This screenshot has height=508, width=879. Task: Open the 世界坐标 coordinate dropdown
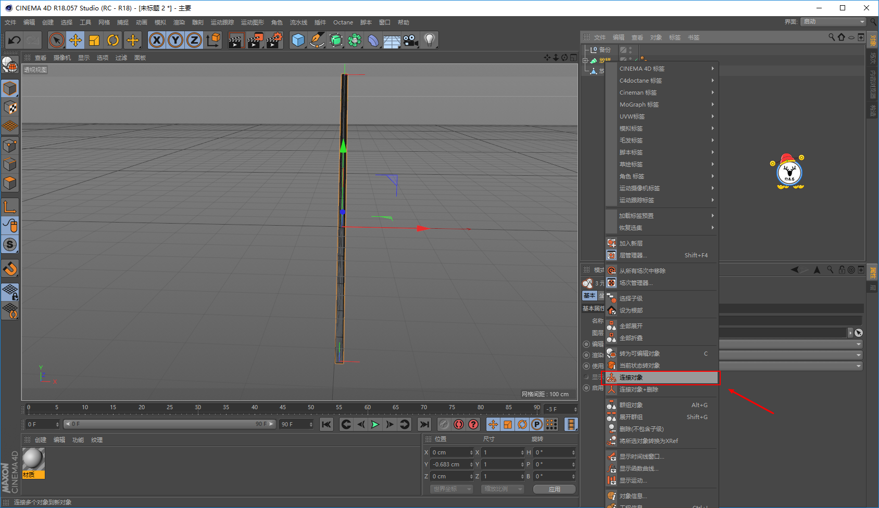coord(451,489)
